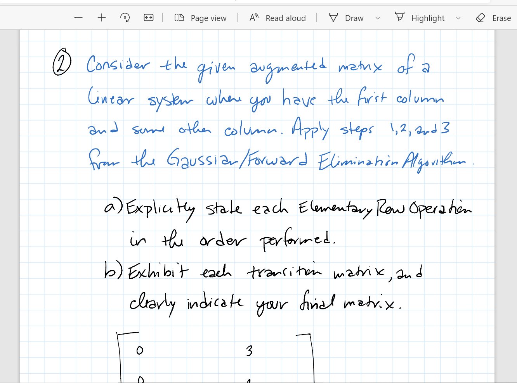Open the Draw pen options chevron

[x=377, y=18]
